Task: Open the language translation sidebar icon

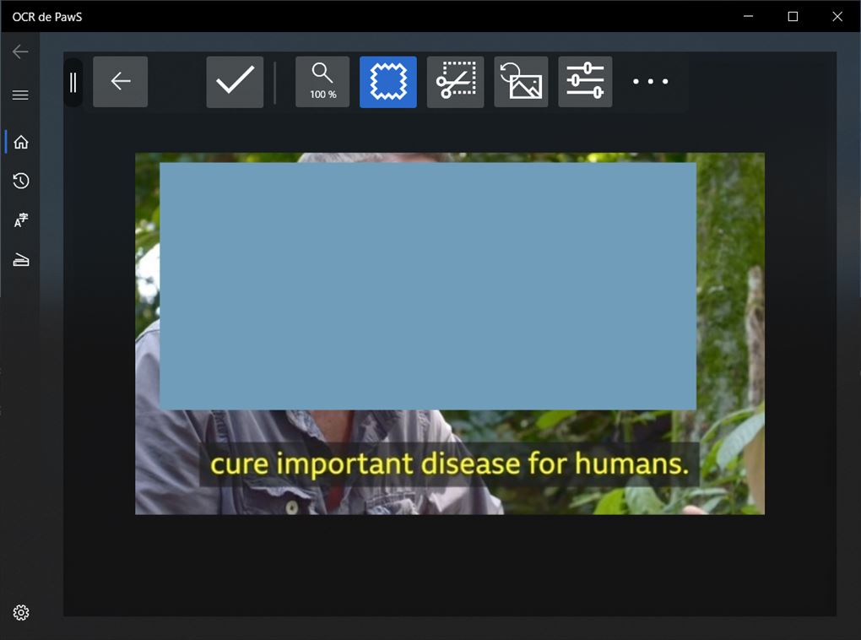Action: [21, 220]
